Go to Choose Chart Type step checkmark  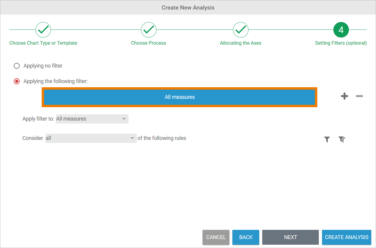[43, 29]
